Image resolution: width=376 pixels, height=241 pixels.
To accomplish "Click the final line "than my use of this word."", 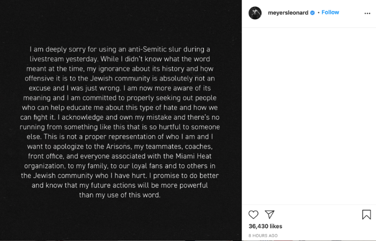I will point(120,195).
